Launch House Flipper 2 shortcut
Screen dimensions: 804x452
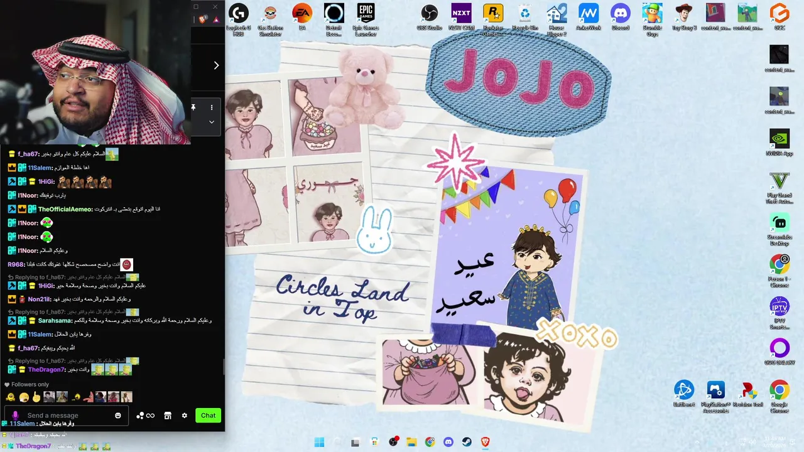coord(557,19)
